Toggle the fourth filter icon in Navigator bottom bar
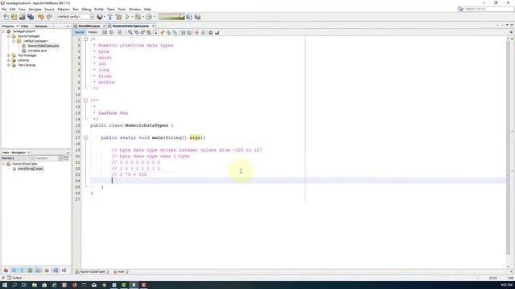The image size is (515, 289). (x=30, y=271)
